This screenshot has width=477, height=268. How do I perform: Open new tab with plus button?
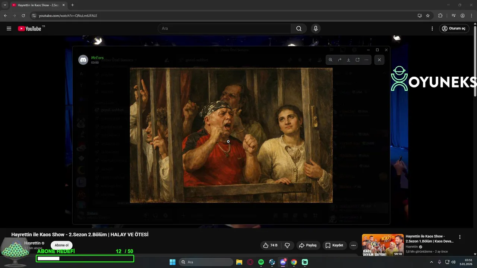72,5
